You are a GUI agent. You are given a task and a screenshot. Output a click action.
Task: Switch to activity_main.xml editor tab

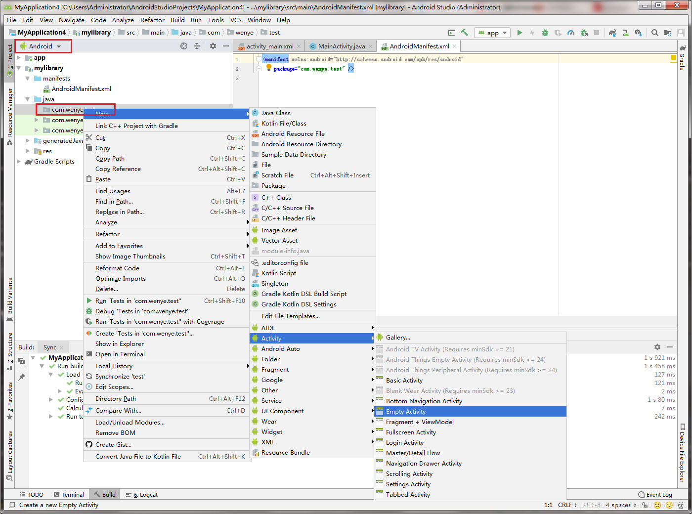(269, 46)
